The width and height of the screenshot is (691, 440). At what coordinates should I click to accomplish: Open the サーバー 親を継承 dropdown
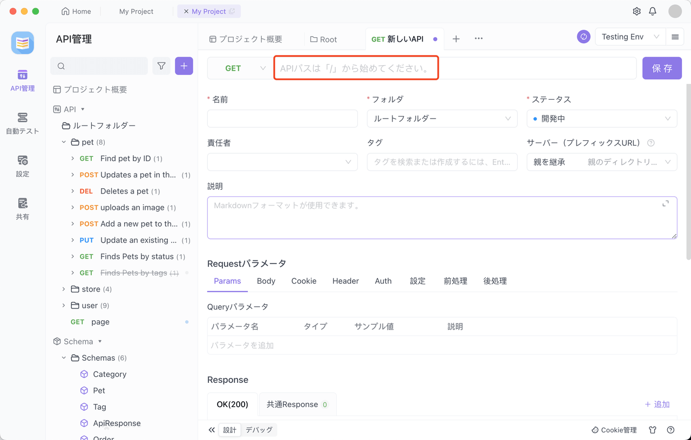click(x=602, y=162)
